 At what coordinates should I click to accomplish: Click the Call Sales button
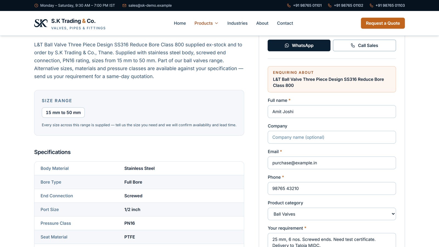click(x=364, y=46)
